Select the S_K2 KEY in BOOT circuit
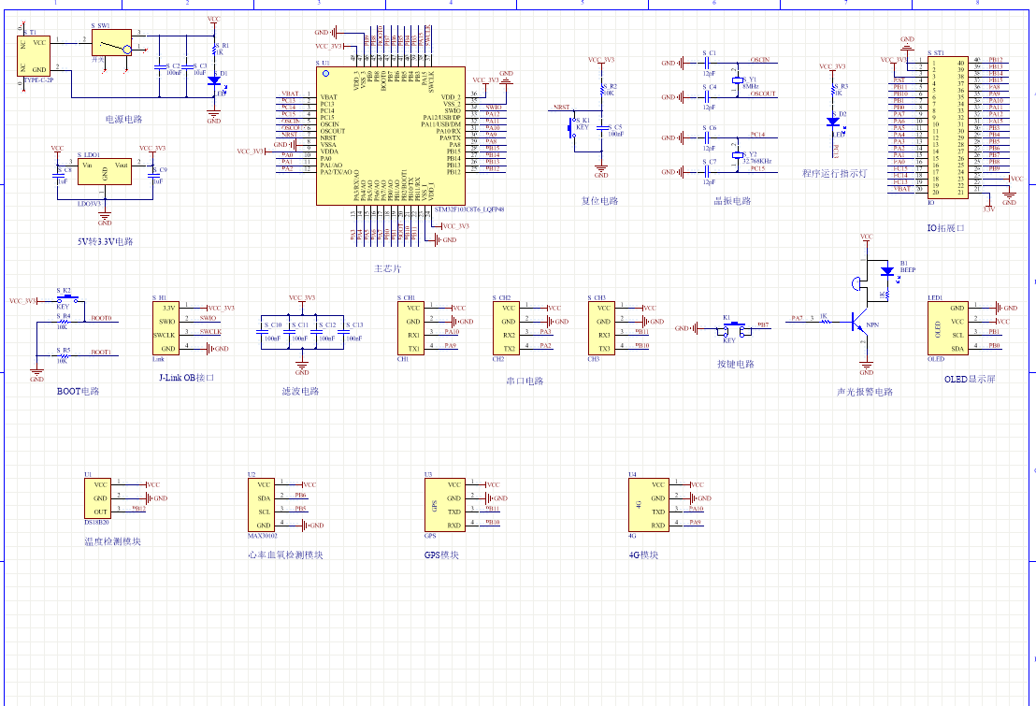The image size is (1036, 706). coord(67,299)
